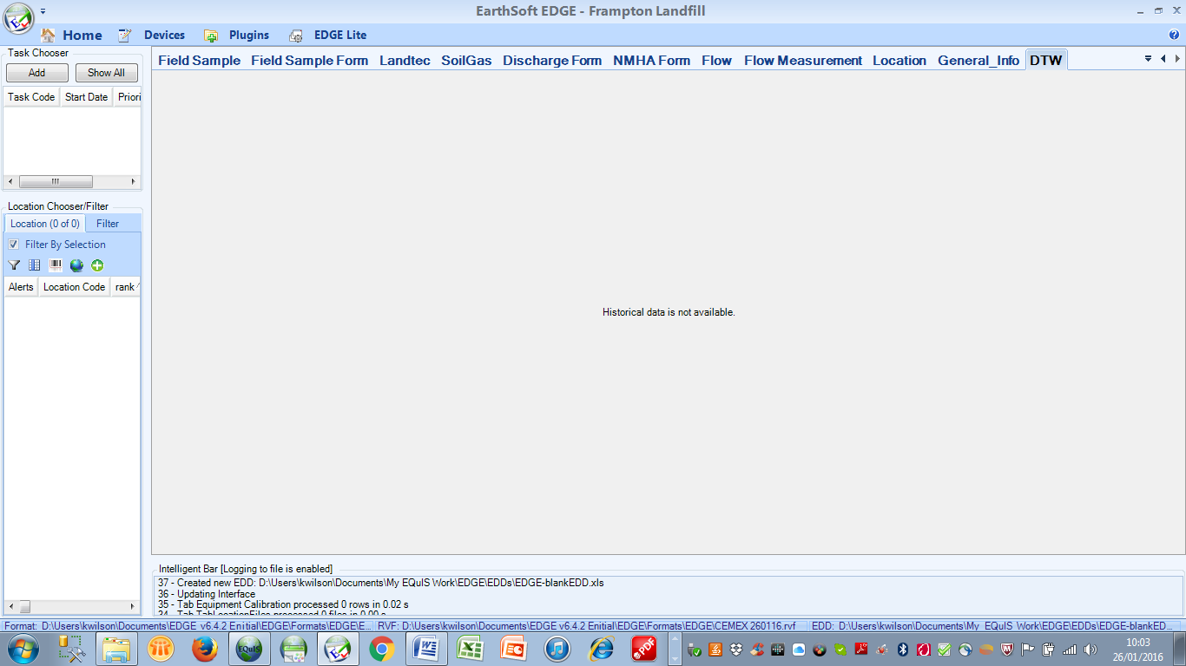Viewport: 1186px width, 666px height.
Task: Click the 'Updating Interface' log line
Action: tap(207, 594)
